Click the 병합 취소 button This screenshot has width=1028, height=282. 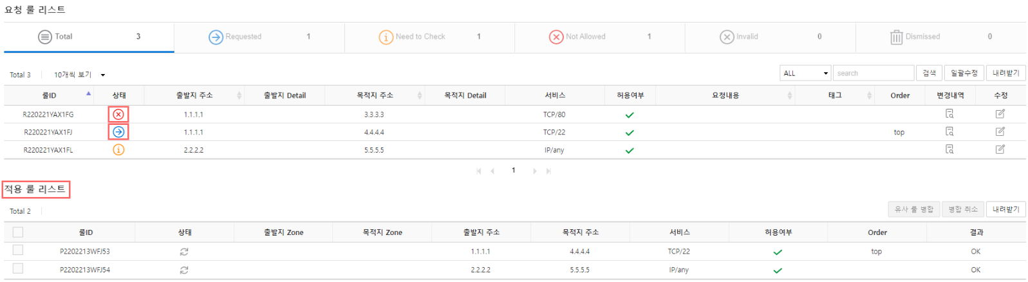(963, 209)
